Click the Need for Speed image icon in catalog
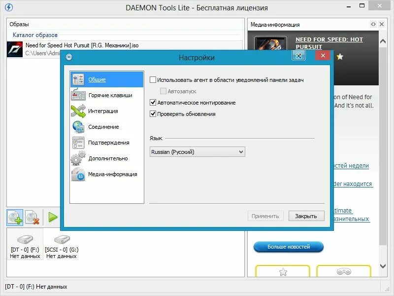394x296 pixels. [15, 49]
